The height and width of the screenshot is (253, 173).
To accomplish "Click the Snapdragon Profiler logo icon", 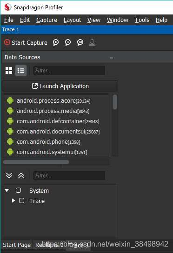I will [7, 7].
